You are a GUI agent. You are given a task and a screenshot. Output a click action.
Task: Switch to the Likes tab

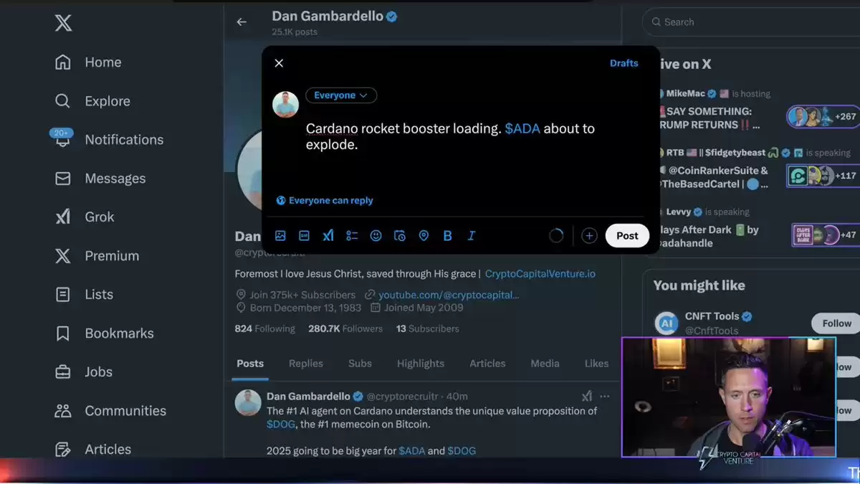pos(596,364)
